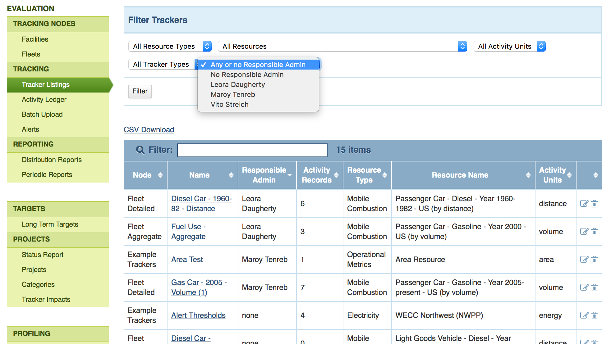Select No Responsible Admin option
This screenshot has height=344, width=611.
coord(247,75)
